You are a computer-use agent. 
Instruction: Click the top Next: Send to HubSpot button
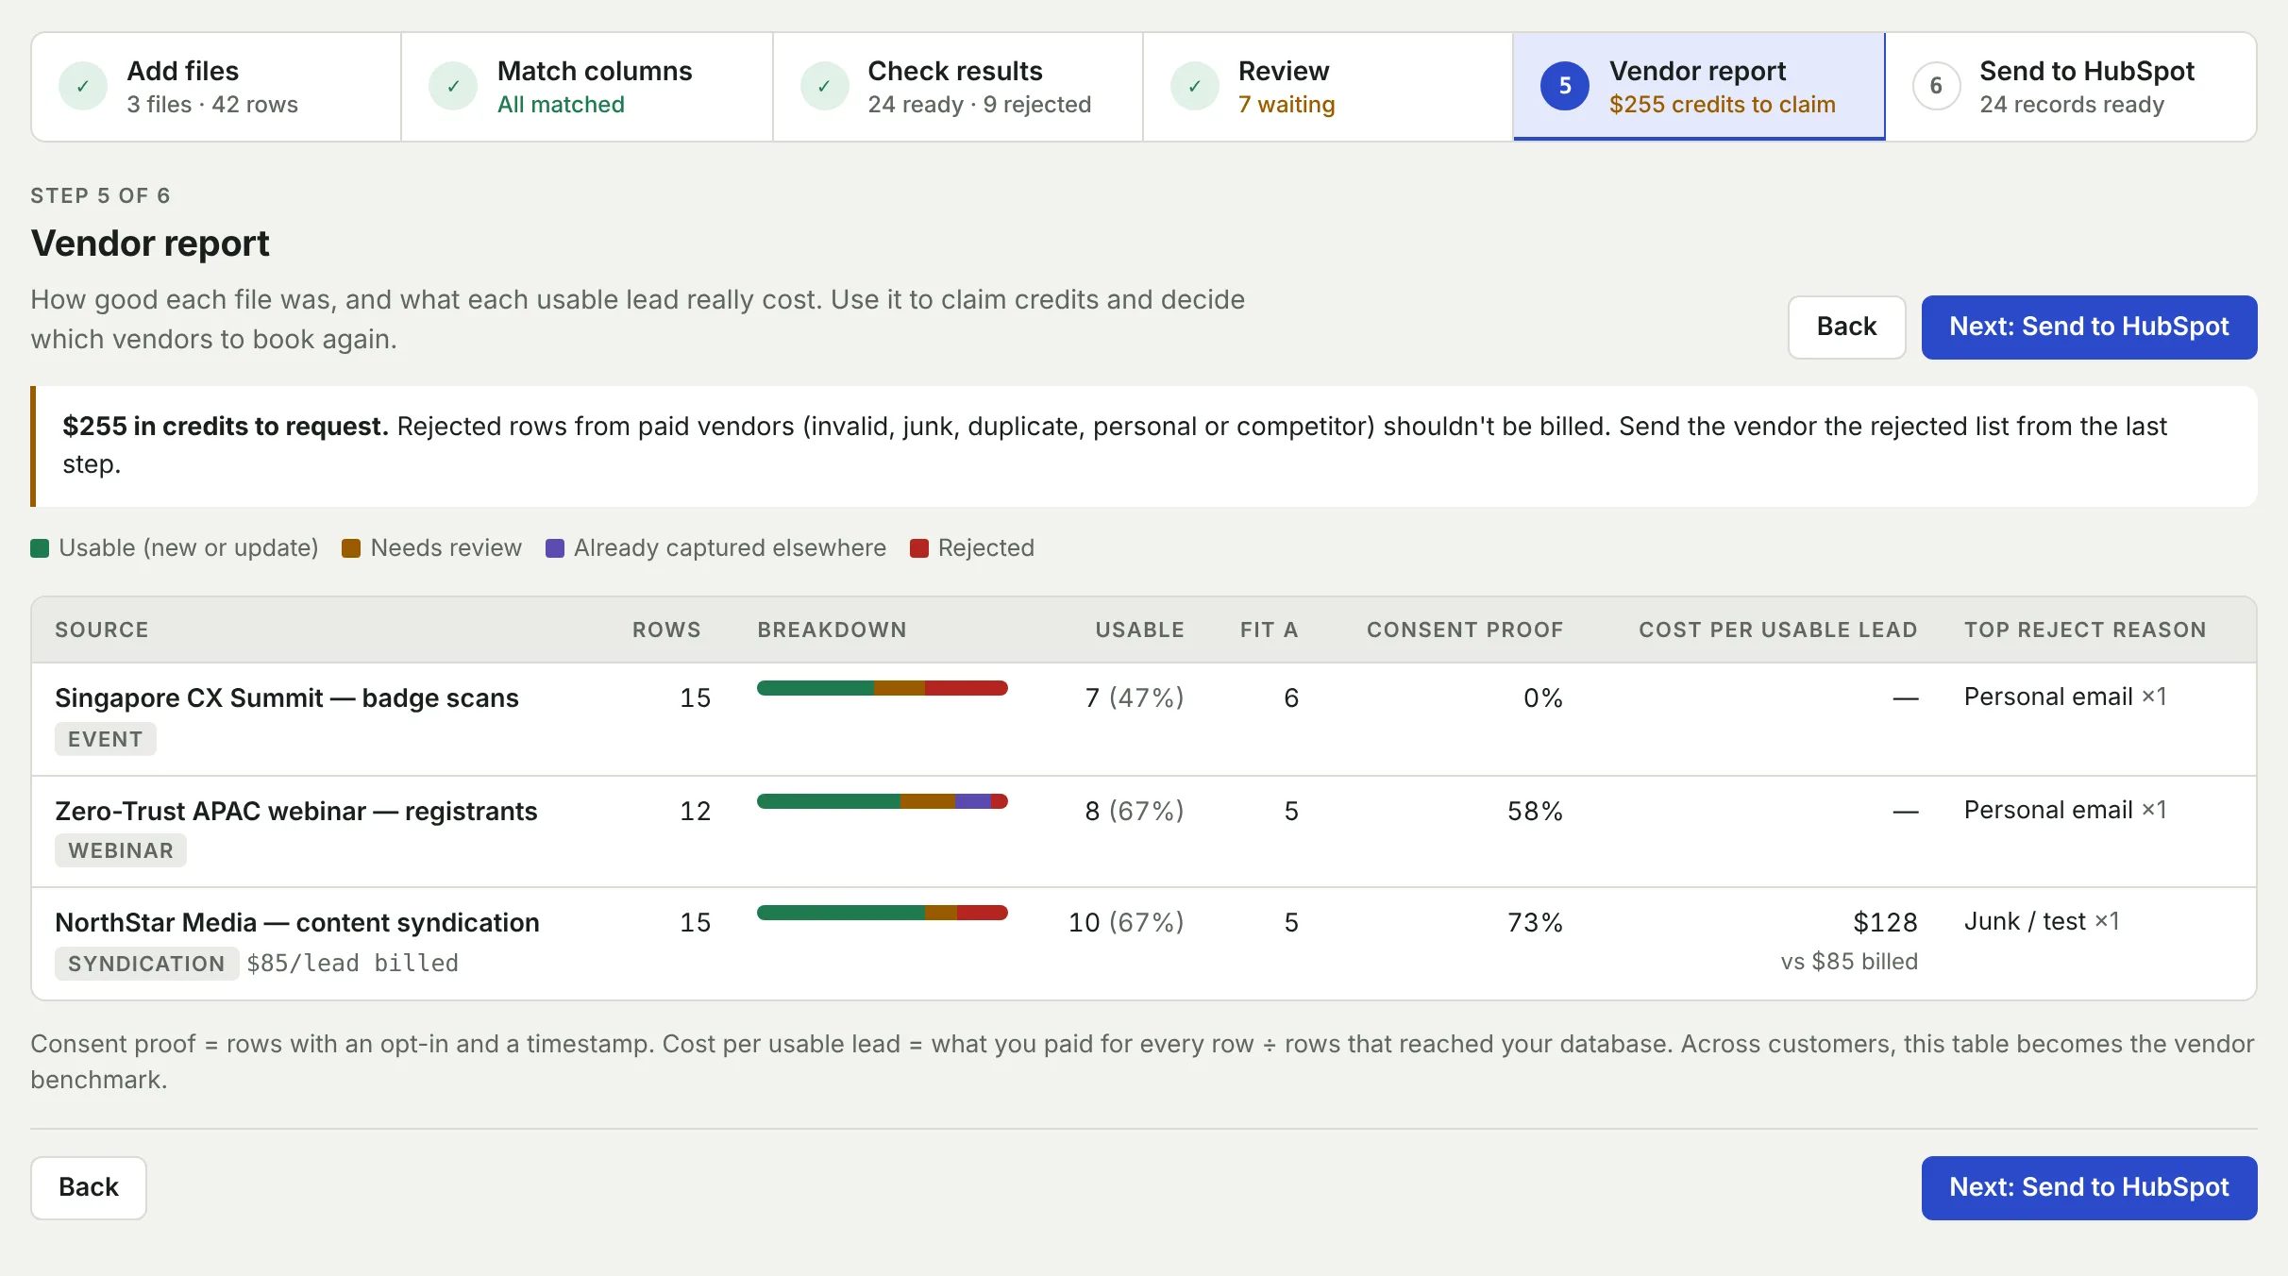pyautogui.click(x=2089, y=327)
